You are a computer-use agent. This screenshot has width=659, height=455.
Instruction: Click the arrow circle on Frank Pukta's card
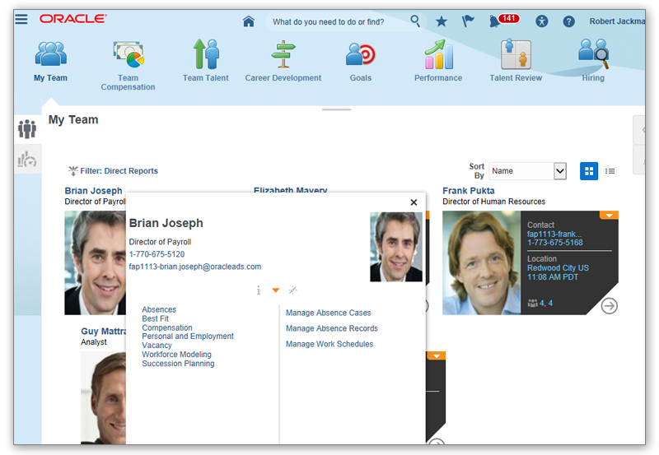click(x=609, y=305)
